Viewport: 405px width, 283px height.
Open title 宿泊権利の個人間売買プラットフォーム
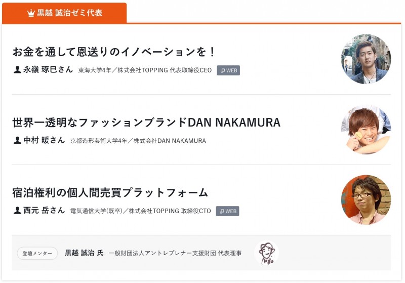coord(110,192)
